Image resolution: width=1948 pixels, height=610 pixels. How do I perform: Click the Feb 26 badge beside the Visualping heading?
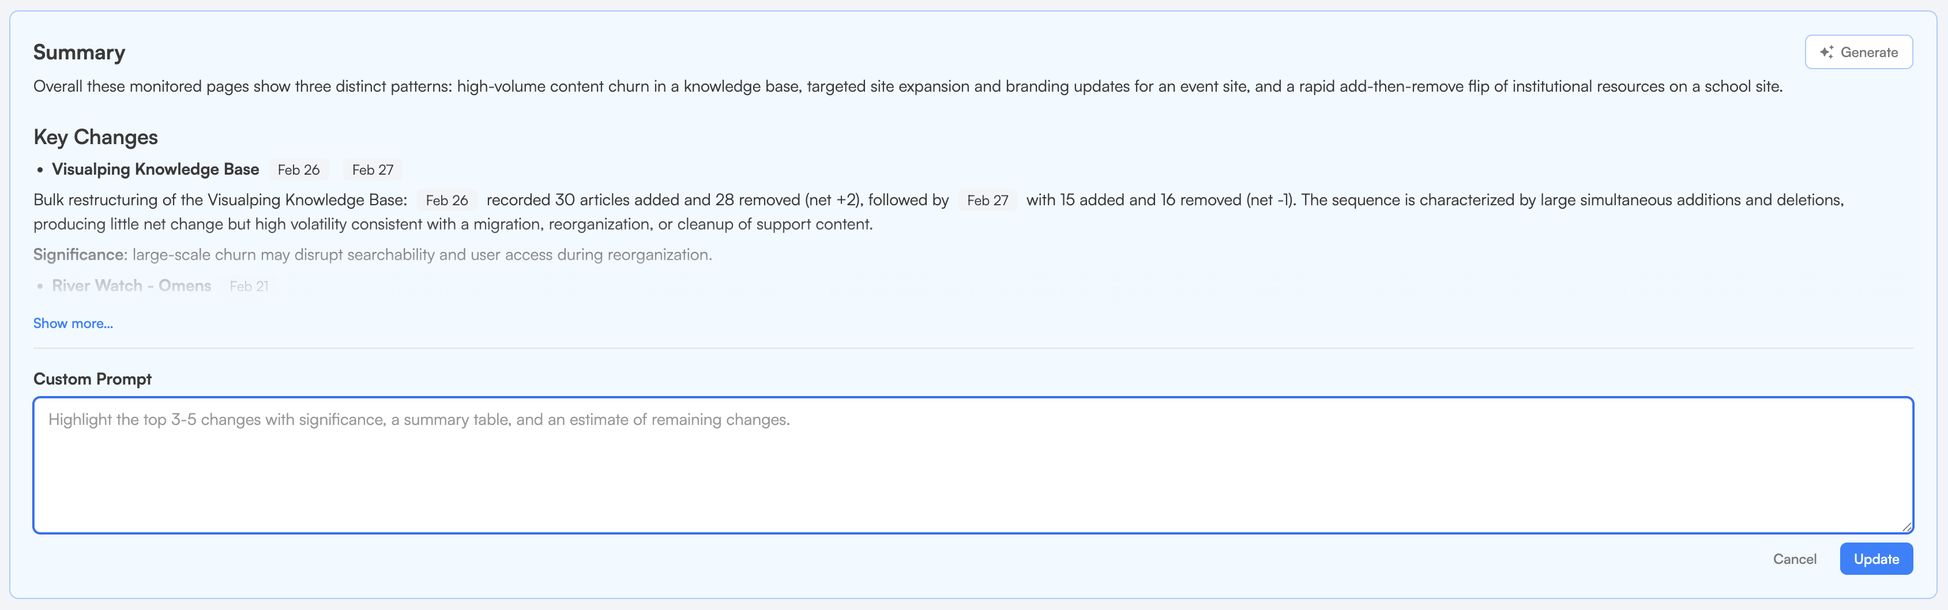[x=299, y=170]
